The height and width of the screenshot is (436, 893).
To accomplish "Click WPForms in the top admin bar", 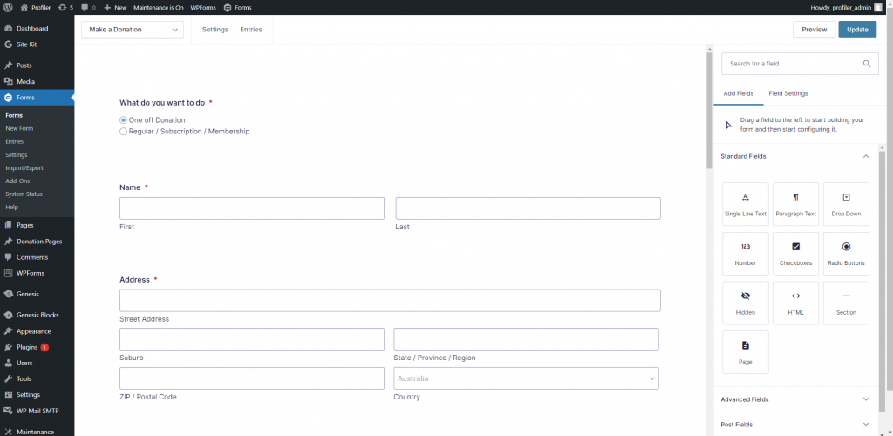I will (203, 7).
